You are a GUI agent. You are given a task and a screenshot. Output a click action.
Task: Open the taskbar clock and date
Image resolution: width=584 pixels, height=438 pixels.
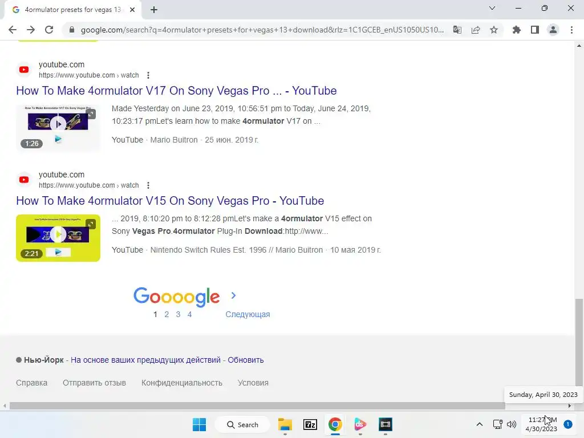tap(541, 424)
